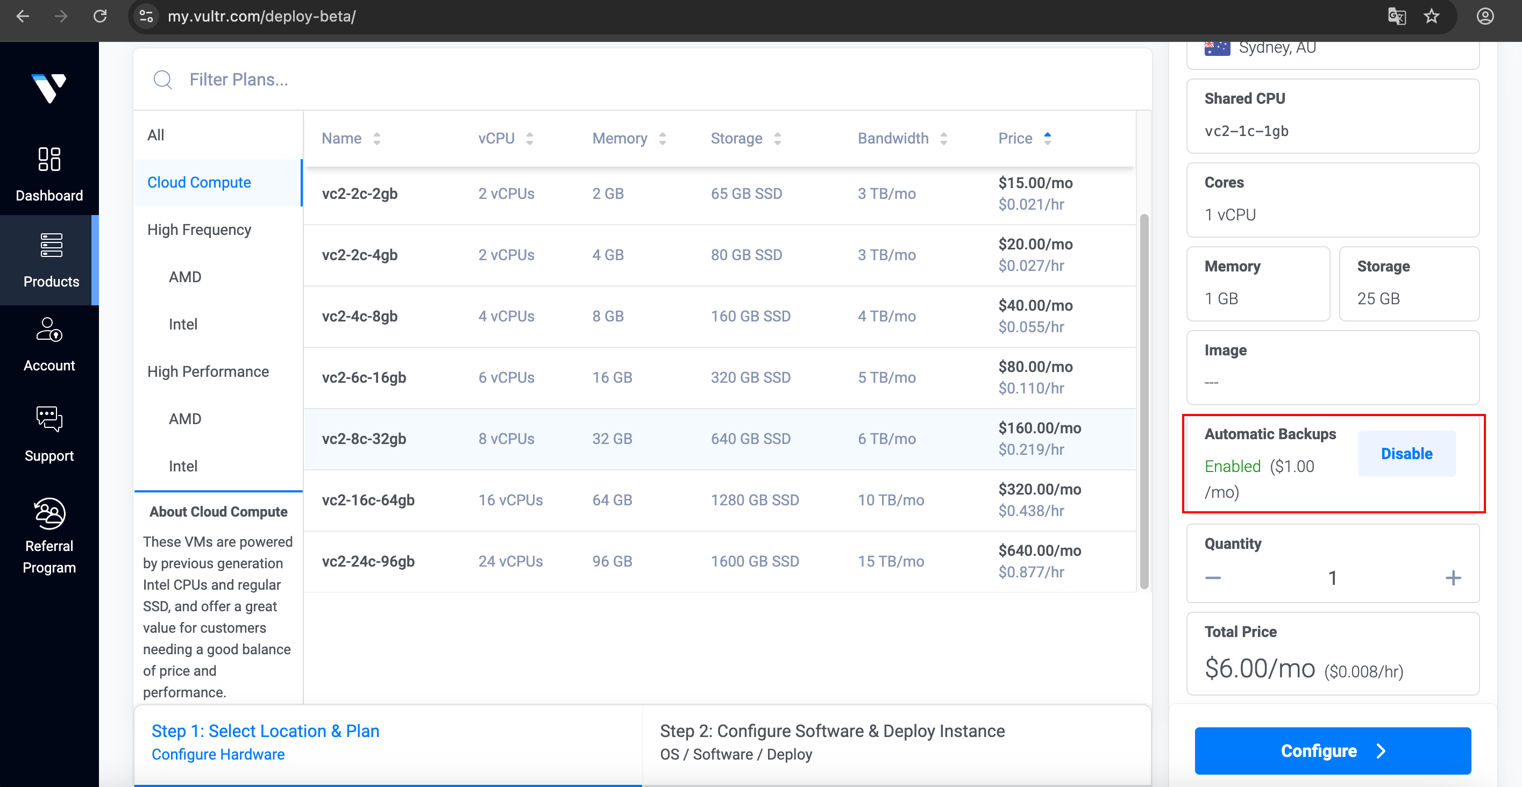This screenshot has height=787, width=1522.
Task: Click the Vultr logo icon
Action: point(48,89)
